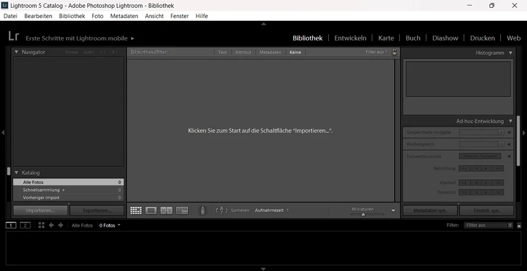527x271 pixels.
Task: Open the Aufnahmezeit sort dropdown
Action: pos(272,210)
